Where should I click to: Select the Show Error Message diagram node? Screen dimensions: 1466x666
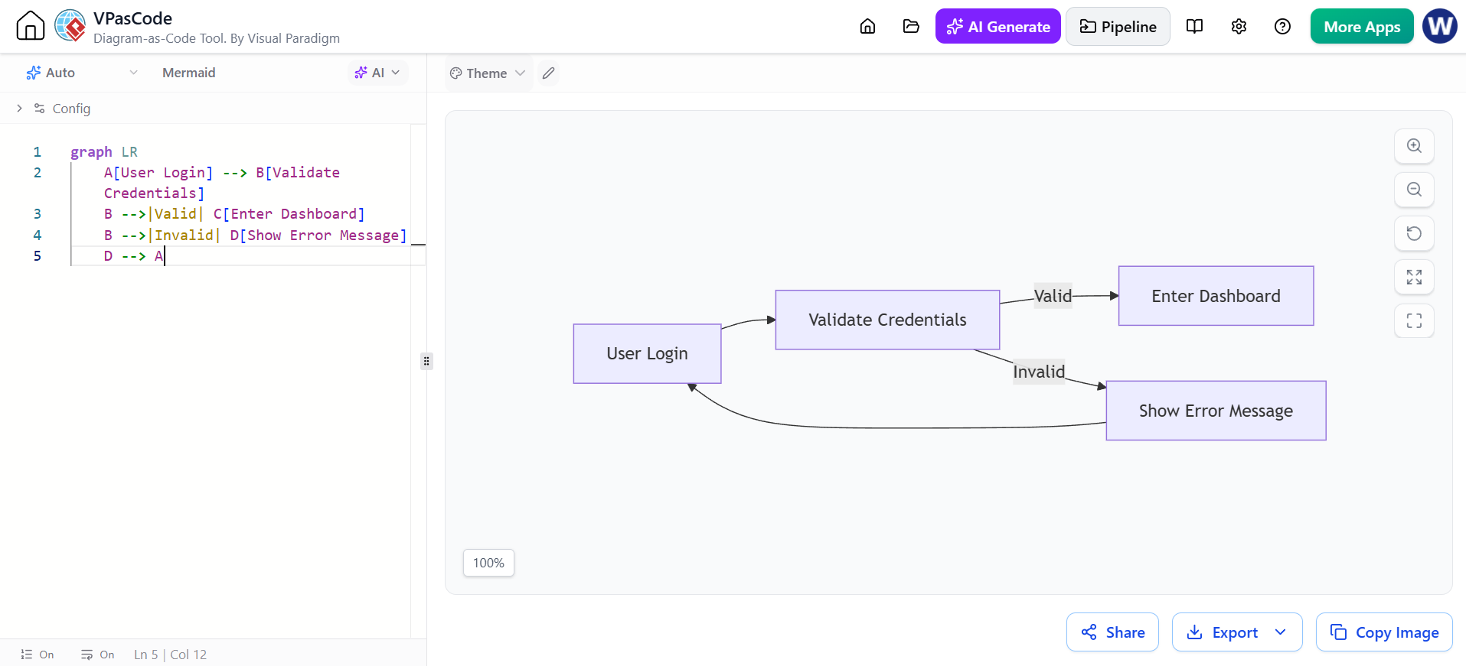[1216, 411]
